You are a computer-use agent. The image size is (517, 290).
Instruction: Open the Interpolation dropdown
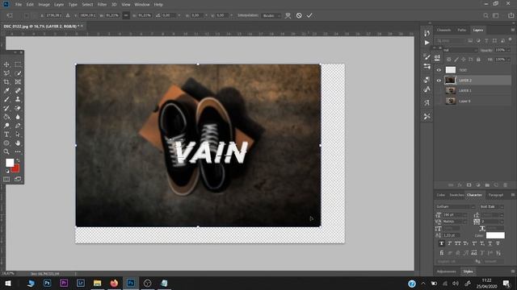(x=271, y=15)
